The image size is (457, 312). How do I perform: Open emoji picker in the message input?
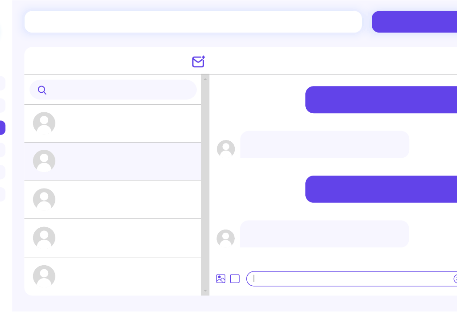coord(455,279)
